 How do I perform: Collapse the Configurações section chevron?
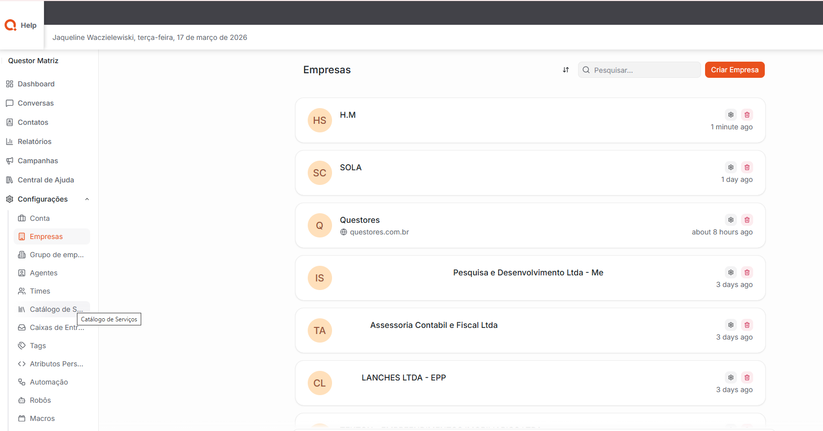(87, 199)
